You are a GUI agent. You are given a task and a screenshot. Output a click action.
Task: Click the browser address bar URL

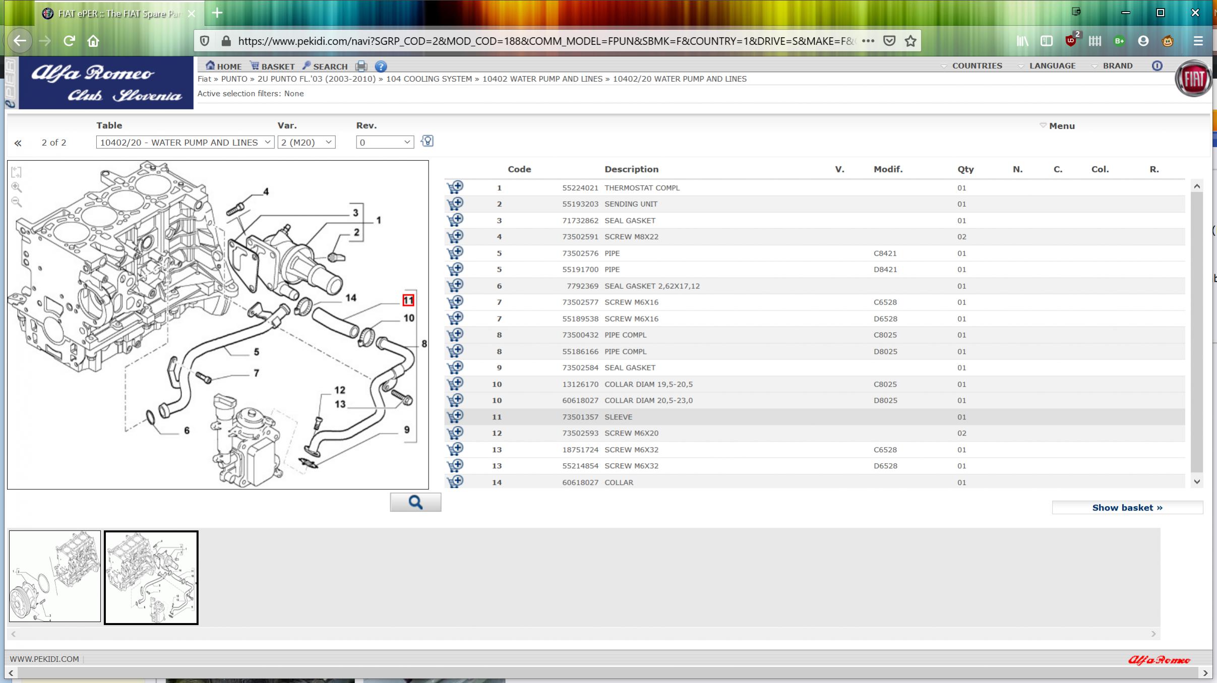coord(547,41)
